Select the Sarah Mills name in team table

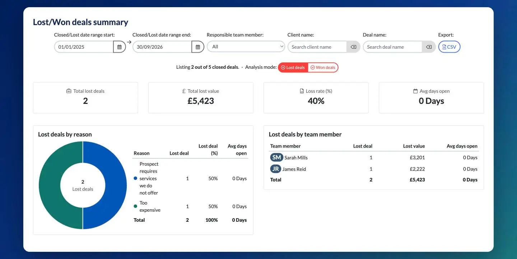(296, 158)
